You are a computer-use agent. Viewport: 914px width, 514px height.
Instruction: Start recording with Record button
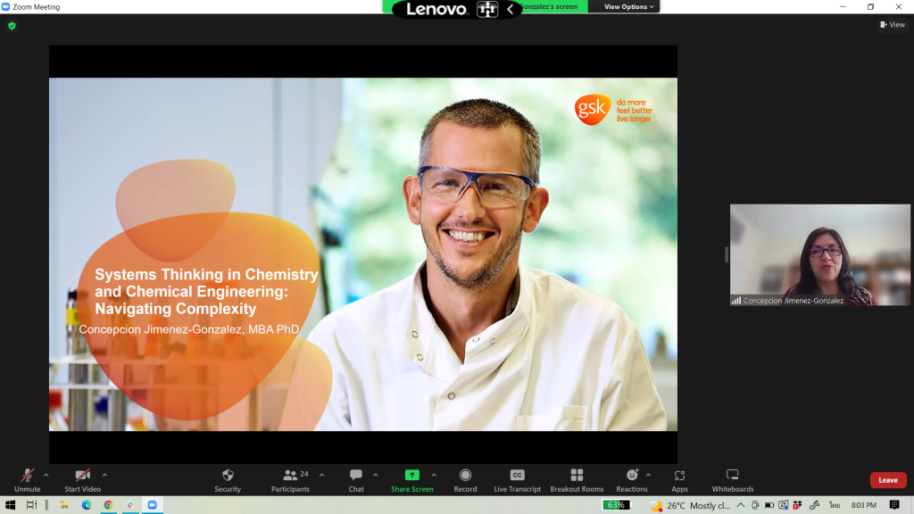pyautogui.click(x=465, y=480)
